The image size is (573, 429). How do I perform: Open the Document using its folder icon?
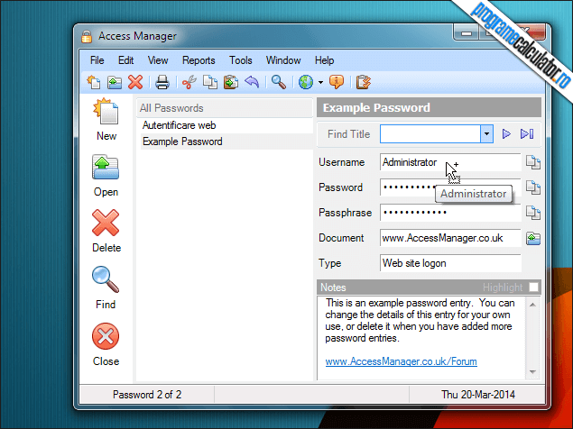pyautogui.click(x=533, y=239)
